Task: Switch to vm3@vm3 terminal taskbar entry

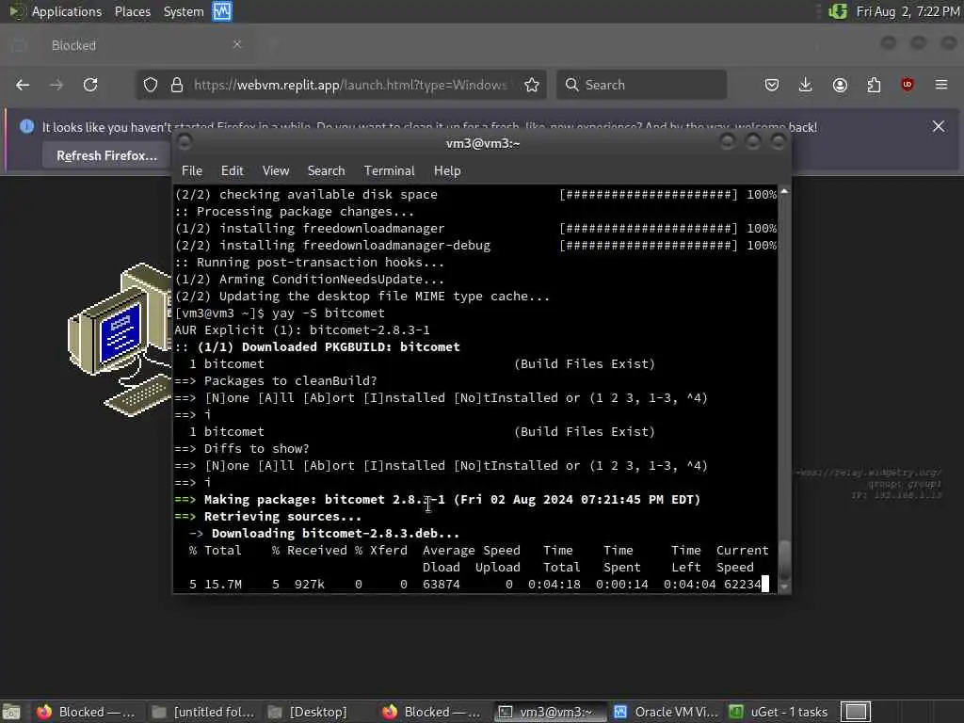Action: click(549, 712)
